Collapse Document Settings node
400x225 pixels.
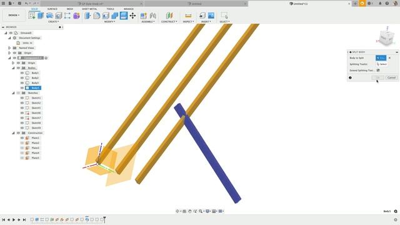(x=9, y=38)
